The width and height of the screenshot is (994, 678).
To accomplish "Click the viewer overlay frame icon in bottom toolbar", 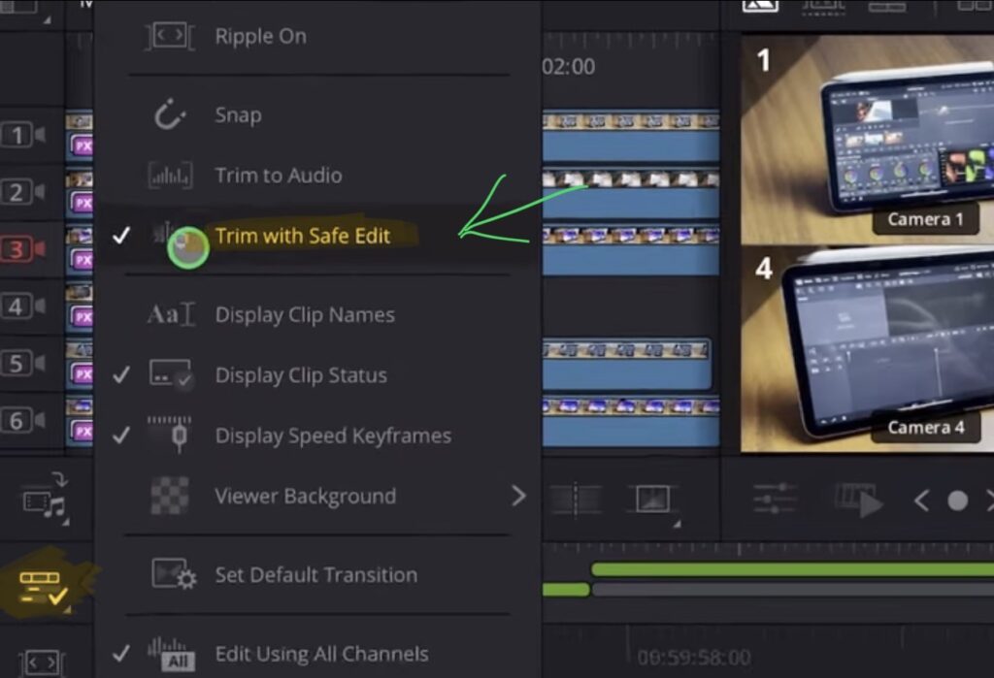I will pos(652,499).
